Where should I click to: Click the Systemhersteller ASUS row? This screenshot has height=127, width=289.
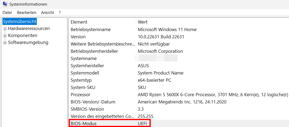[87, 66]
